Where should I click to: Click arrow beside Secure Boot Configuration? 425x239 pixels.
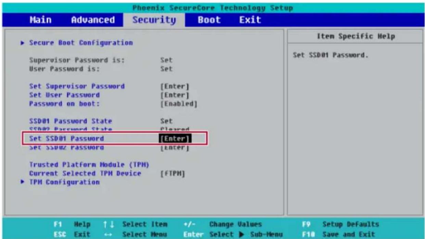click(23, 43)
